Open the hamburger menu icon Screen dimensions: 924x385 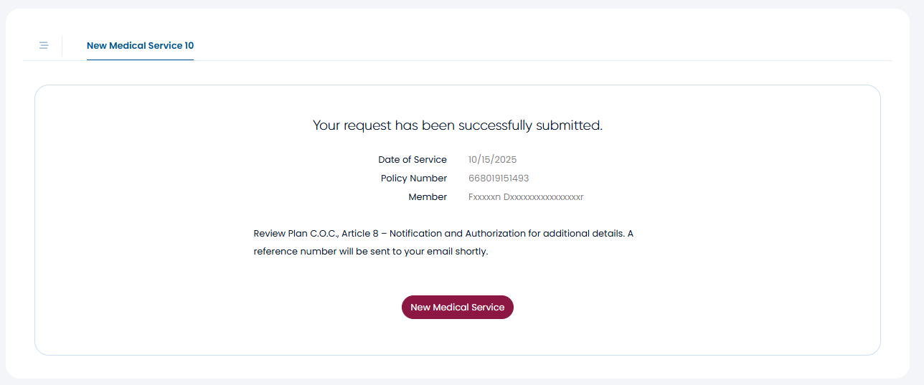(44, 45)
